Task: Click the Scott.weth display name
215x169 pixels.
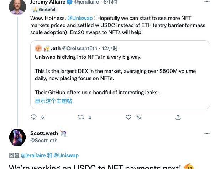Action: pos(44,133)
